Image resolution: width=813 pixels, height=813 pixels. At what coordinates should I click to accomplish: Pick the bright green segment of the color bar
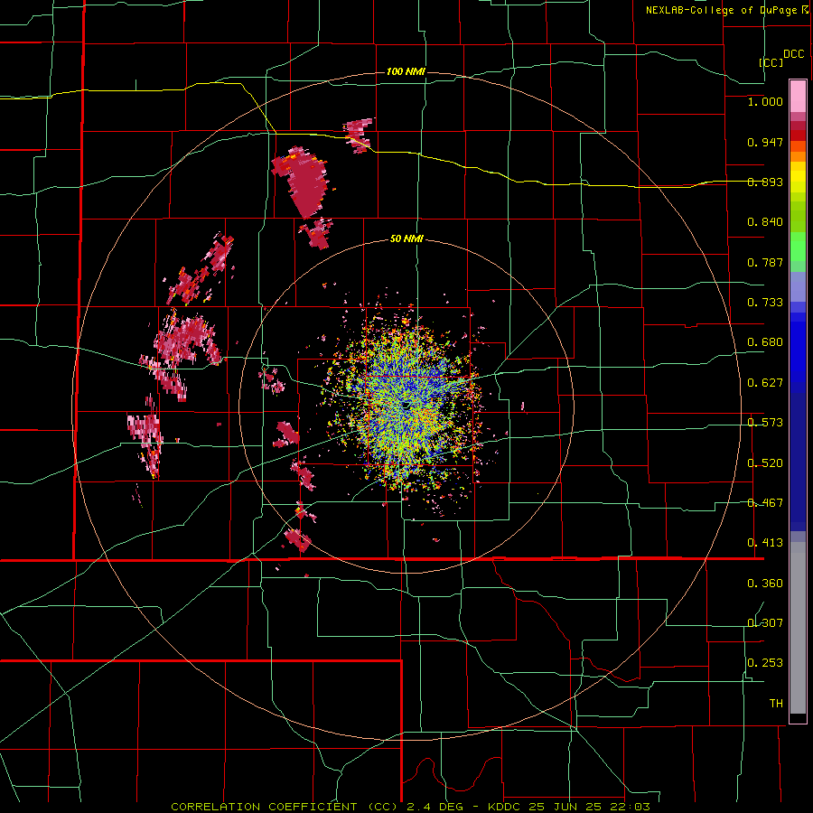[798, 246]
